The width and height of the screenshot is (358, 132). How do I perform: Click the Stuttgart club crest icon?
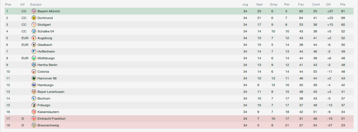34,25
